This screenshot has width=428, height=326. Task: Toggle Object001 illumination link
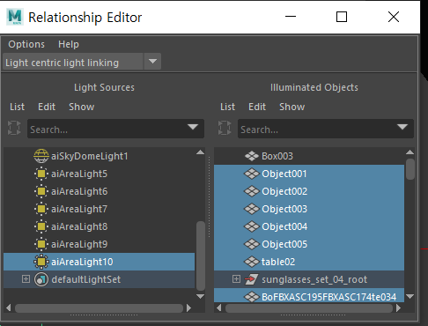309,174
